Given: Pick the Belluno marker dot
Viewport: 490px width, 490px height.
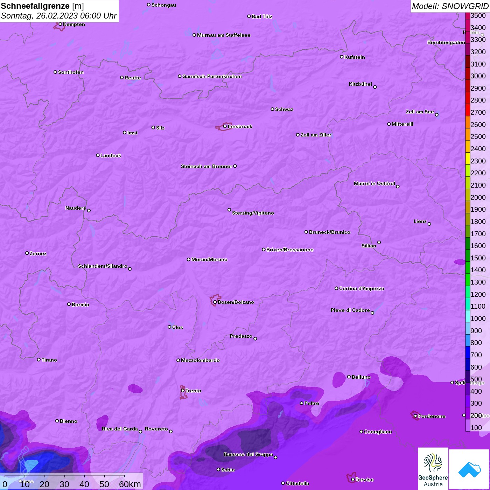Looking at the screenshot, I should [x=349, y=377].
